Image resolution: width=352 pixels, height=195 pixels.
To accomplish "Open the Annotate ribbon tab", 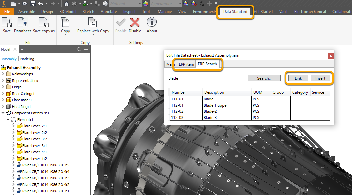I will pos(109,12).
